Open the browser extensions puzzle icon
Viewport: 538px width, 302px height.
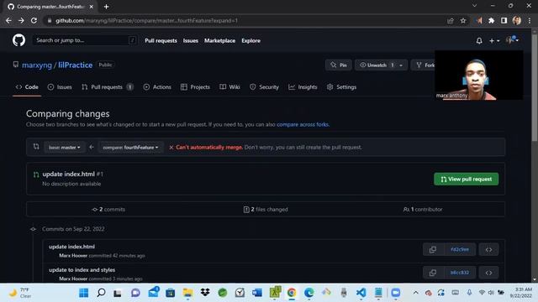click(x=491, y=20)
